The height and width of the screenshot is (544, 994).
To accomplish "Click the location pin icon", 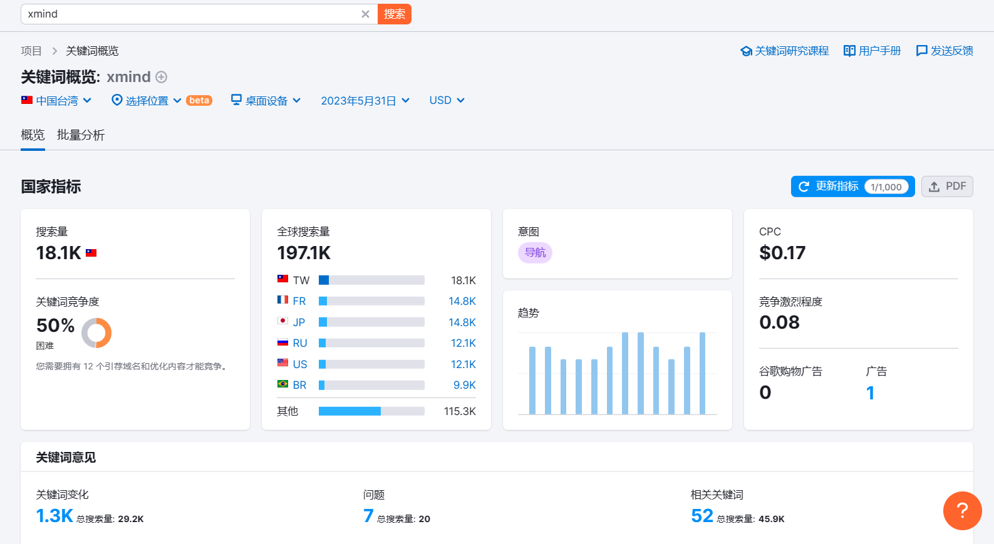I will [x=116, y=100].
